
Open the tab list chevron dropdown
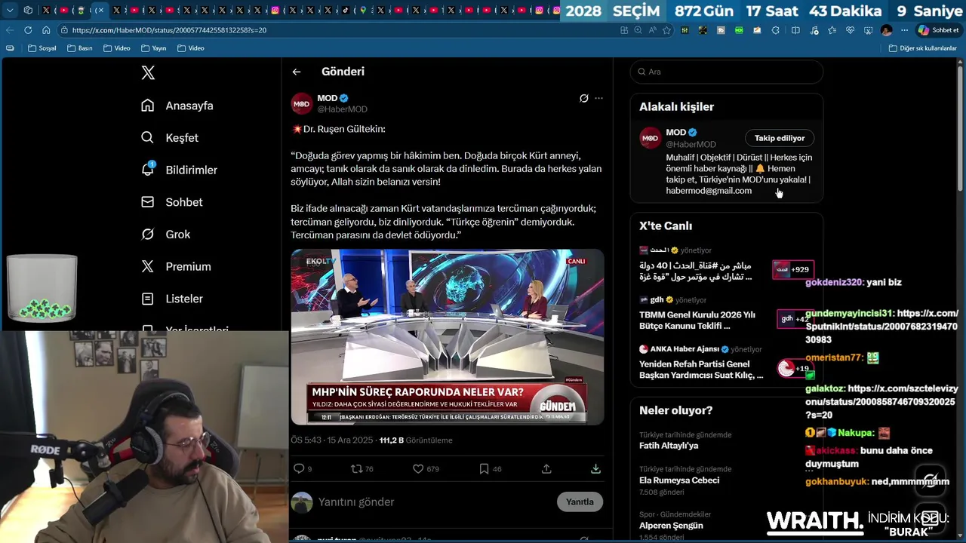(x=10, y=11)
